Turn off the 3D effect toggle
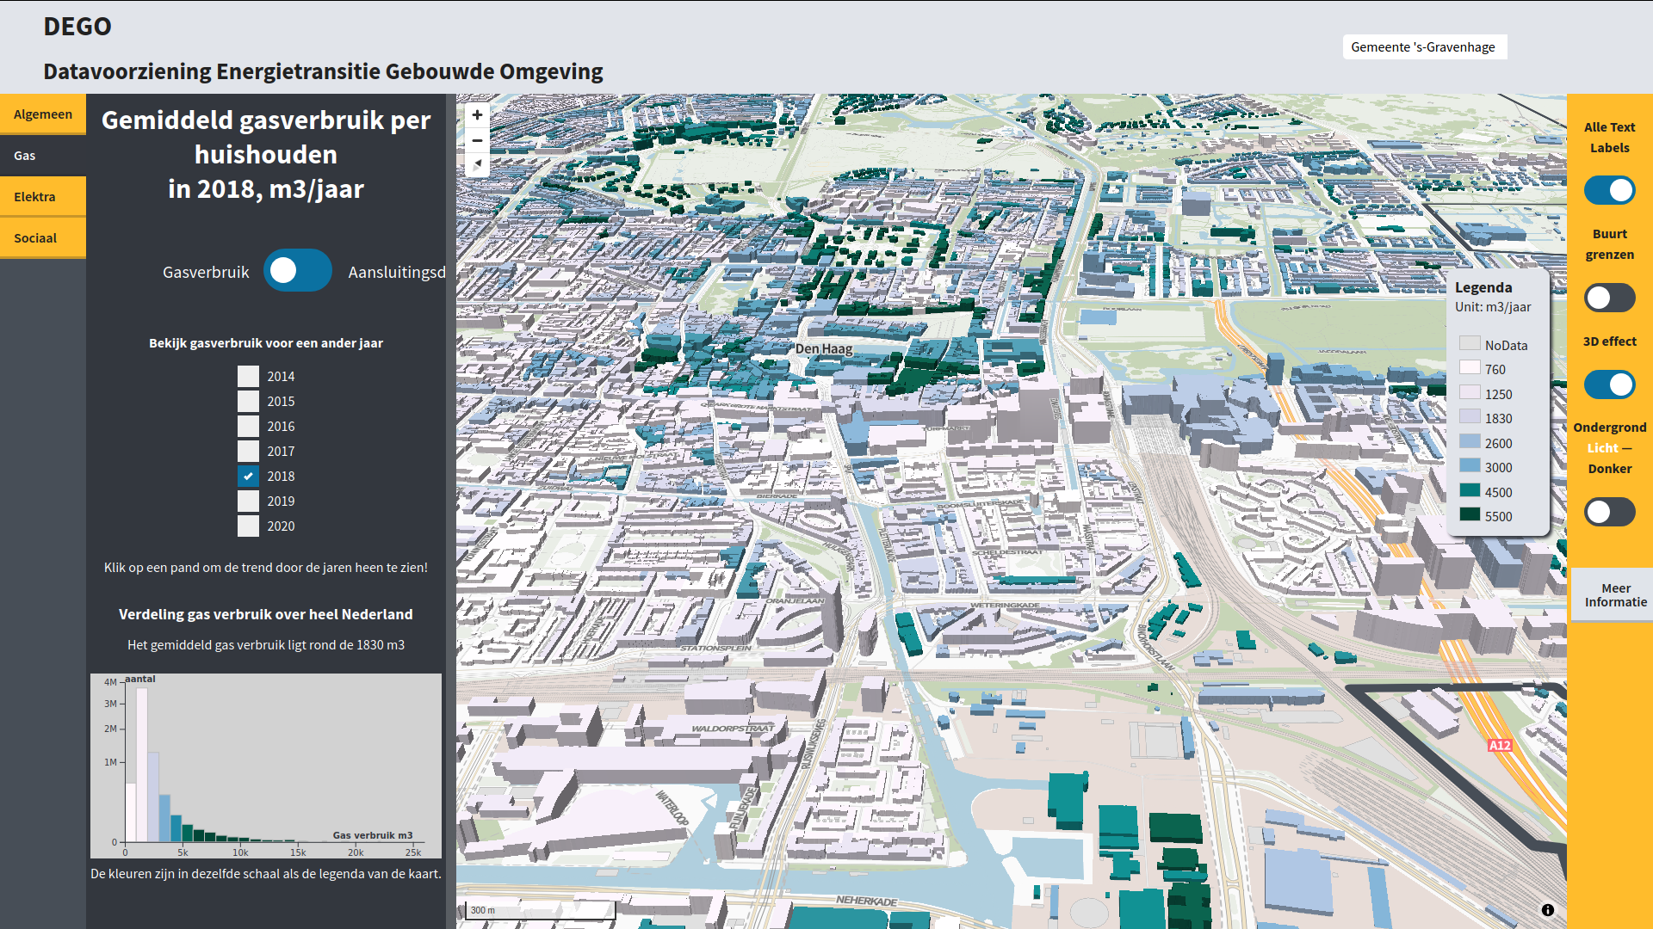1653x929 pixels. pyautogui.click(x=1609, y=385)
